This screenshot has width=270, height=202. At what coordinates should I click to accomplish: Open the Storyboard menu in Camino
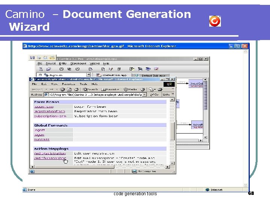pyautogui.click(x=78, y=63)
